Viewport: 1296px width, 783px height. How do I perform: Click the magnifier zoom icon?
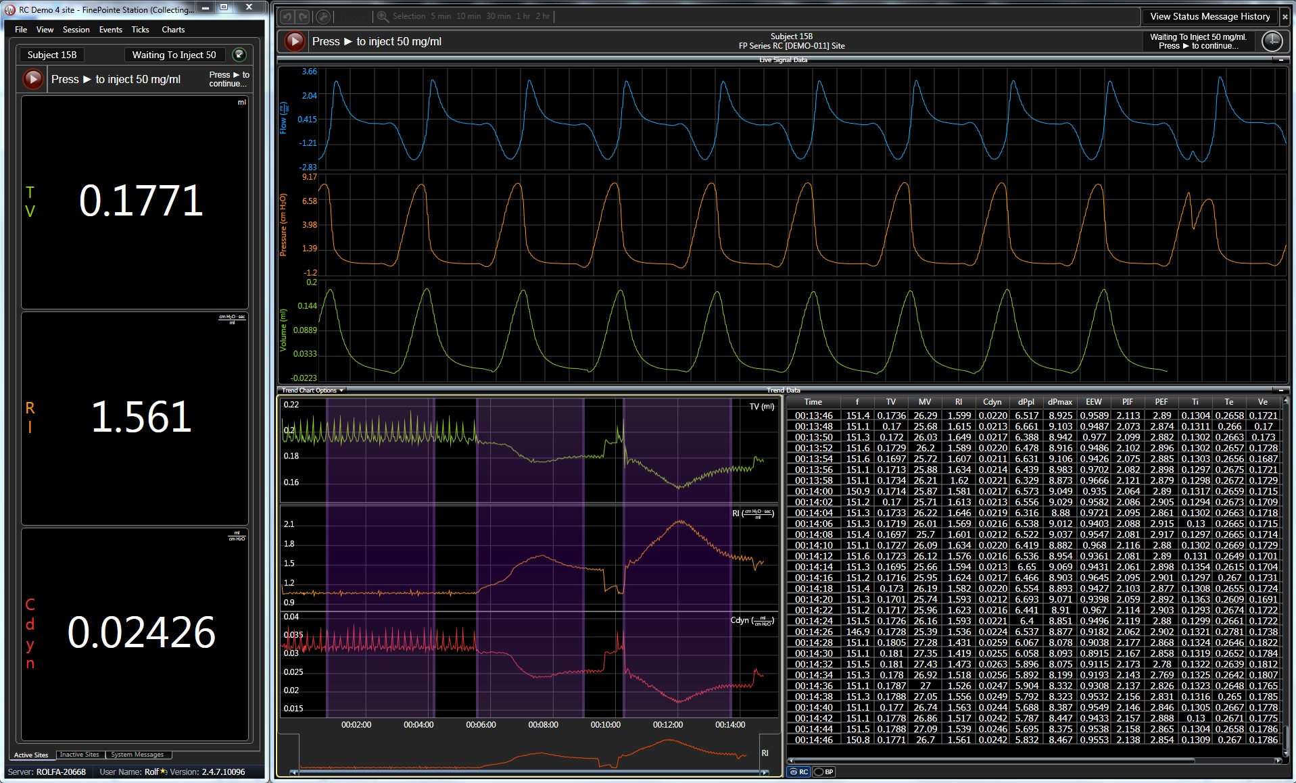[x=382, y=16]
